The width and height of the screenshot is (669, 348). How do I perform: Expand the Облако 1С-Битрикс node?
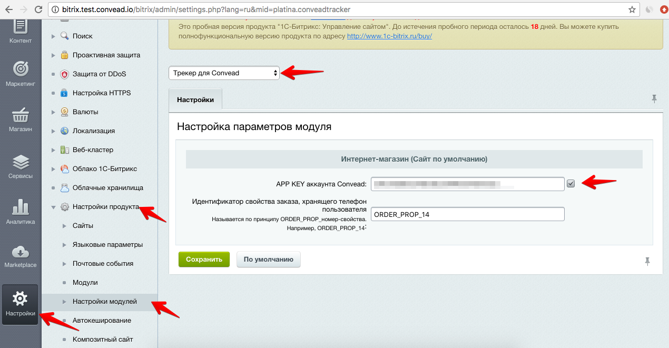(x=53, y=169)
